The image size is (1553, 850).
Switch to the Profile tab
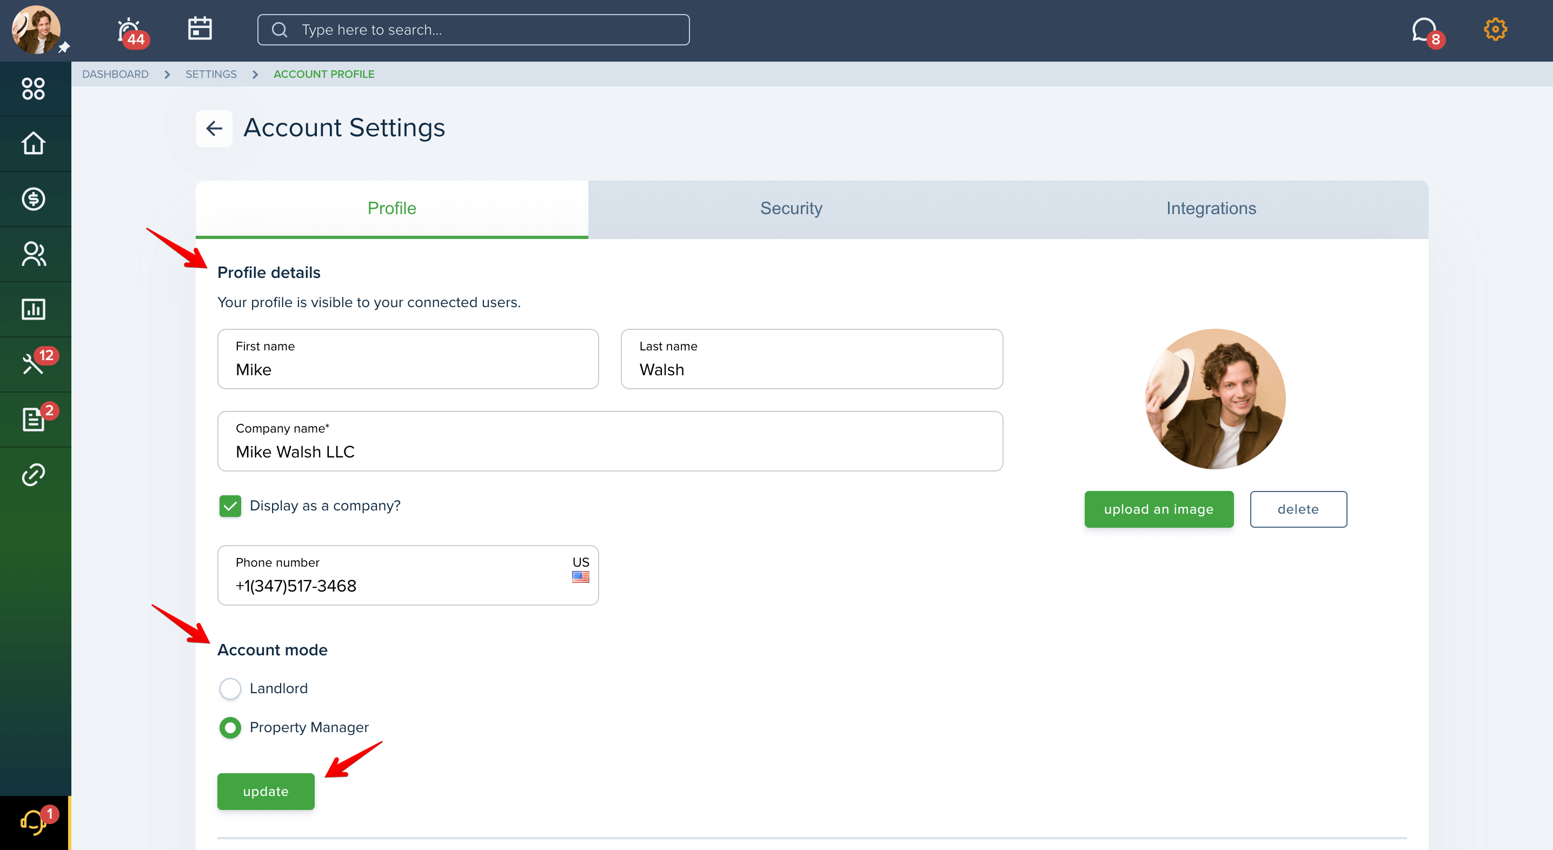392,209
